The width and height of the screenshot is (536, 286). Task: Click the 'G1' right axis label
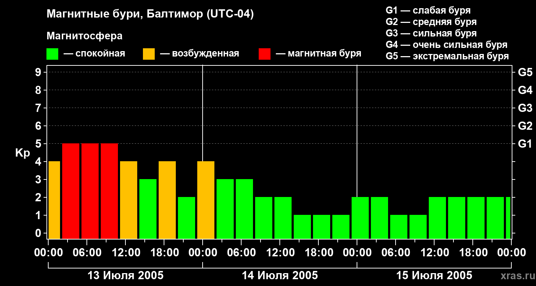click(x=525, y=144)
